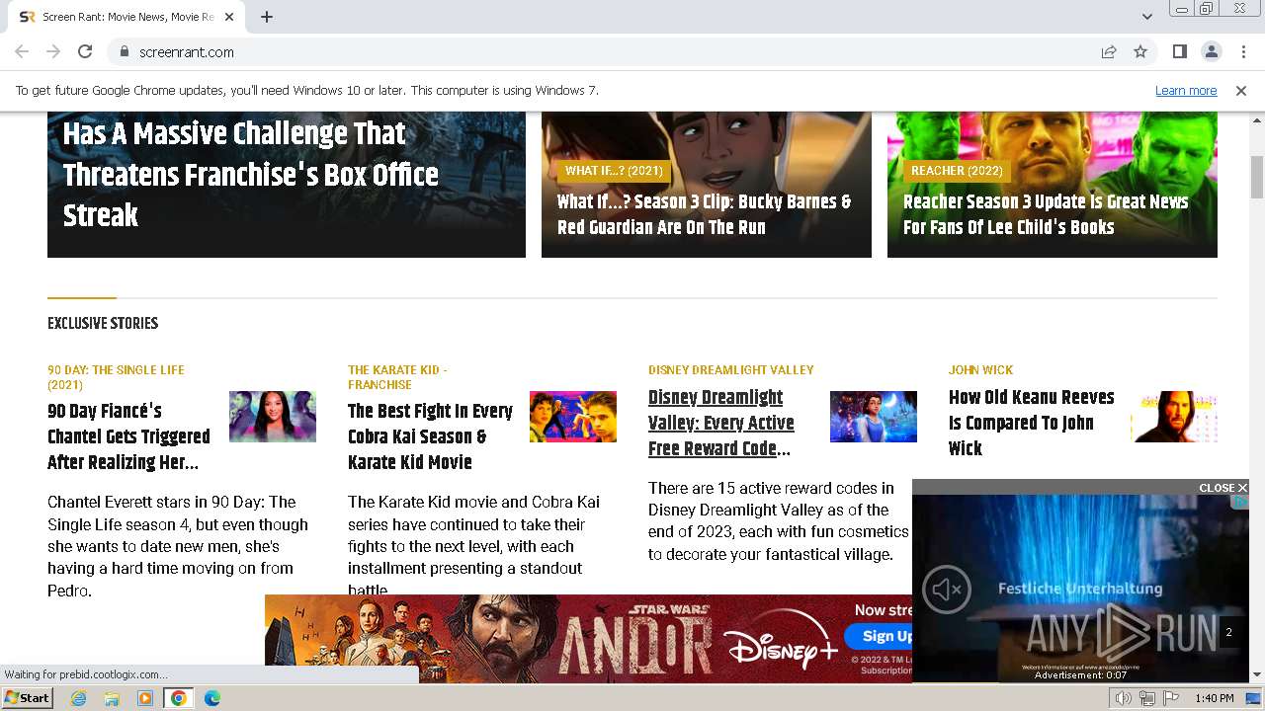Open the media player taskbar icon

coord(145,698)
